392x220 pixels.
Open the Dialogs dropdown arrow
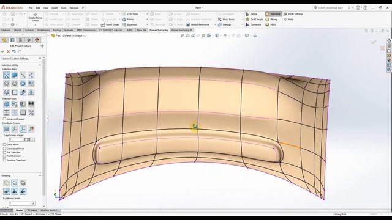pyautogui.click(x=243, y=24)
